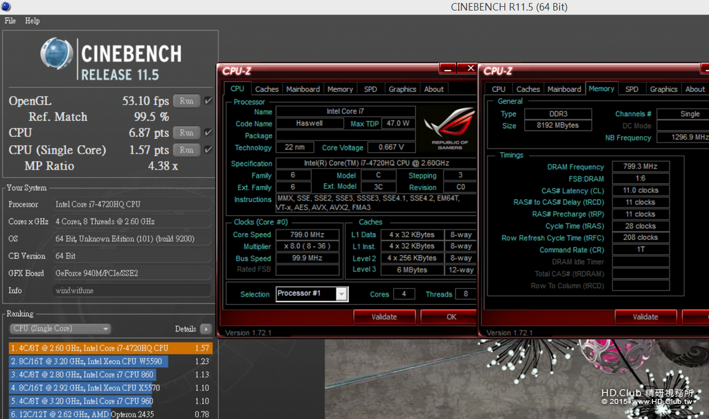709x419 pixels.
Task: Close the first CPU-Z window
Action: click(470, 68)
